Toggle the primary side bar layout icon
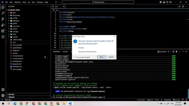This screenshot has height=106, width=189. pos(161,2)
